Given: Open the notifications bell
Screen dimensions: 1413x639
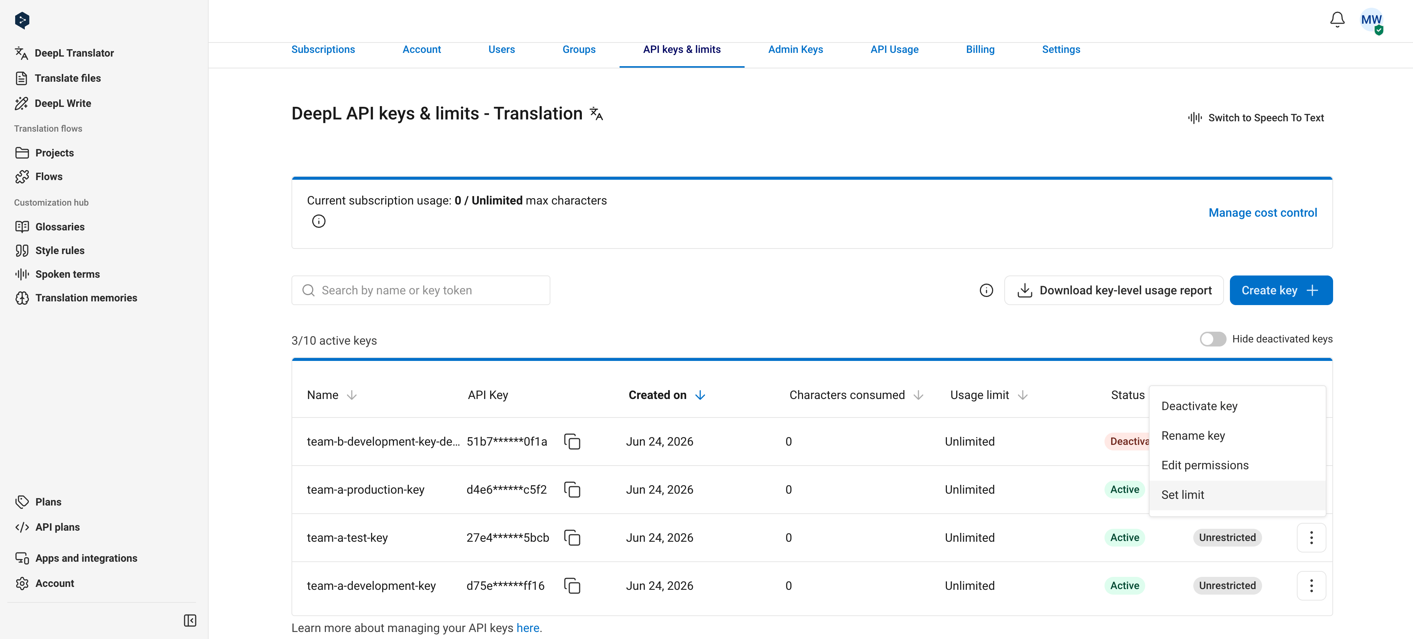Looking at the screenshot, I should coord(1337,20).
